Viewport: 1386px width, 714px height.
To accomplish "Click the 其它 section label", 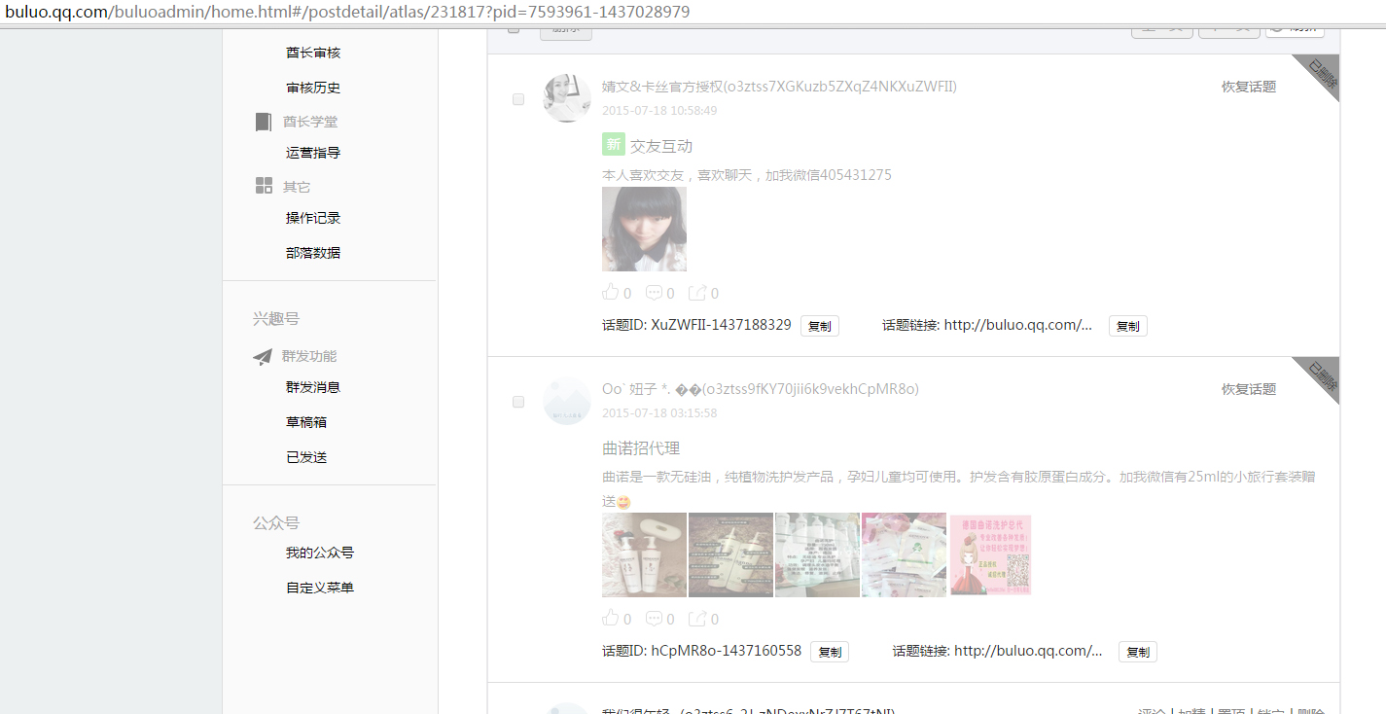I will [297, 187].
